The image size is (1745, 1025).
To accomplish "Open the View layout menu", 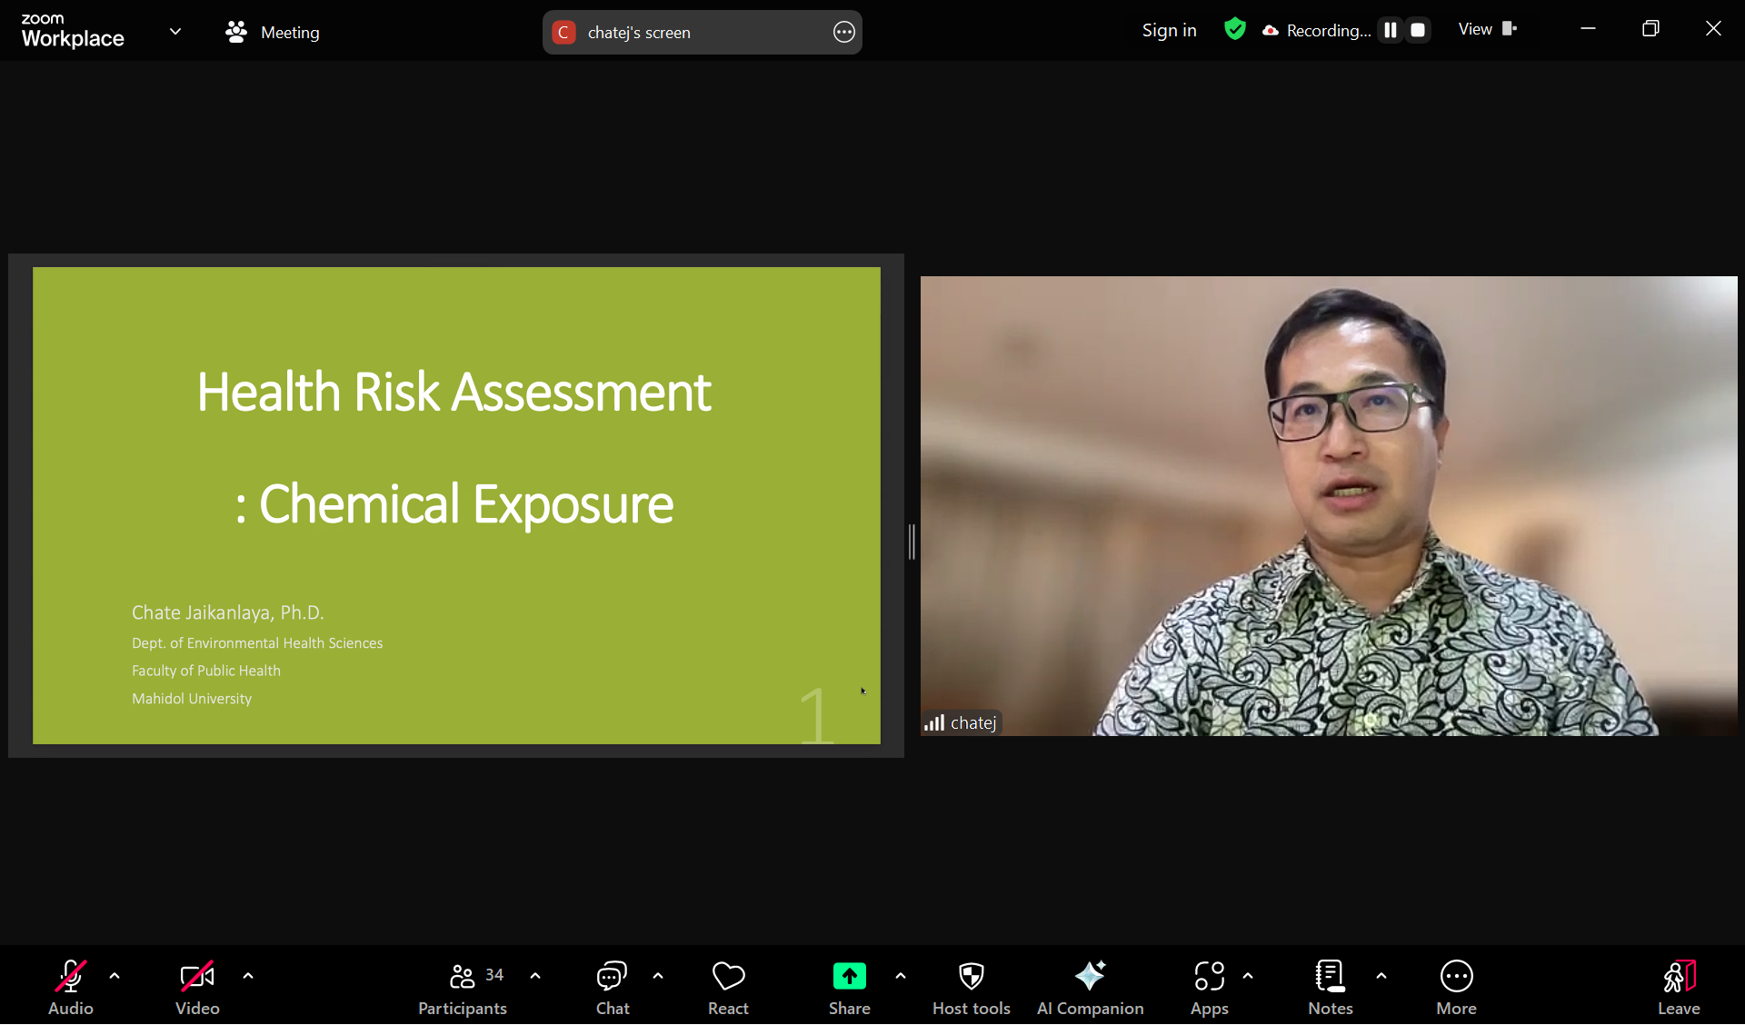I will click(1487, 29).
